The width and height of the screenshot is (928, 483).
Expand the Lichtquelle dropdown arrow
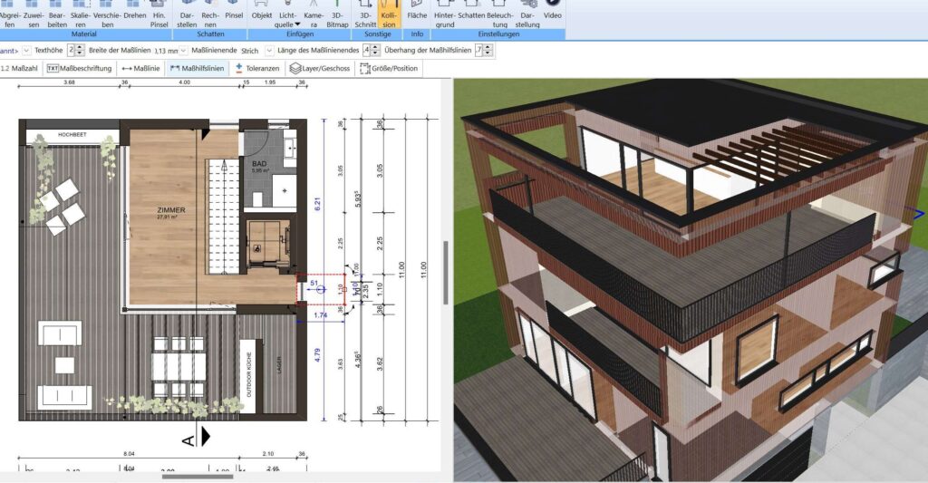pyautogui.click(x=297, y=24)
